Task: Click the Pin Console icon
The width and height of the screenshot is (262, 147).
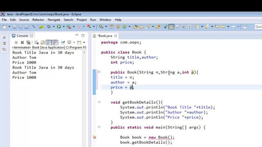Action: [x=63, y=42]
